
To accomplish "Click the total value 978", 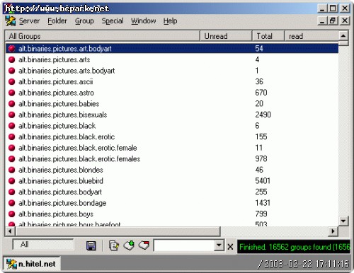I will (261, 158).
